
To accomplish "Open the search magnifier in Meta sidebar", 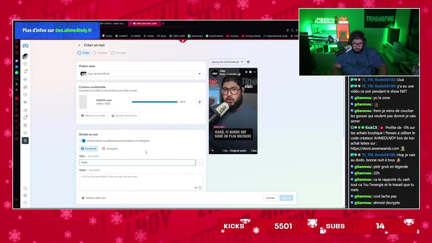I will tap(25, 189).
